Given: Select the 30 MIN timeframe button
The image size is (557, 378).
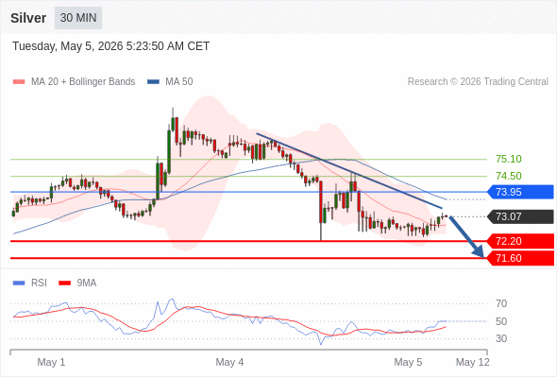Looking at the screenshot, I should [x=78, y=18].
